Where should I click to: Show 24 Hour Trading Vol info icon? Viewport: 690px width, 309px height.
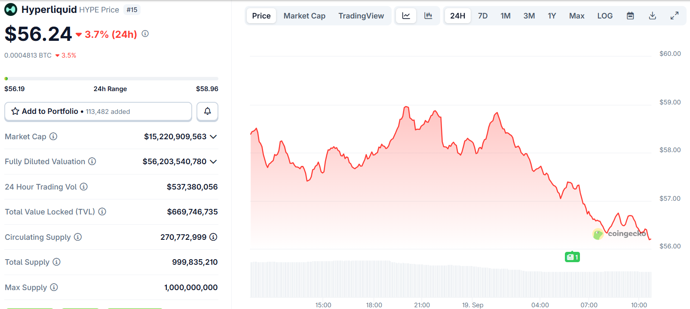(84, 187)
